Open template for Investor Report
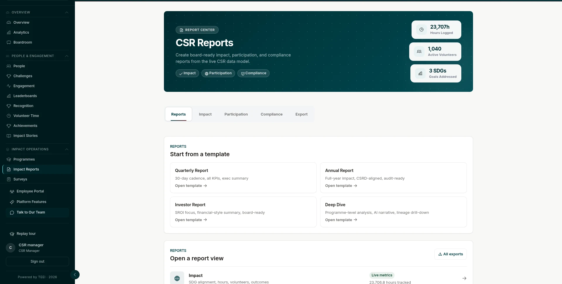The image size is (562, 284). 191,220
